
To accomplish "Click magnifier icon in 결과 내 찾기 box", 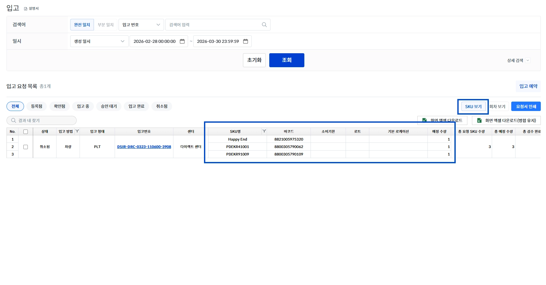I will 14,120.
